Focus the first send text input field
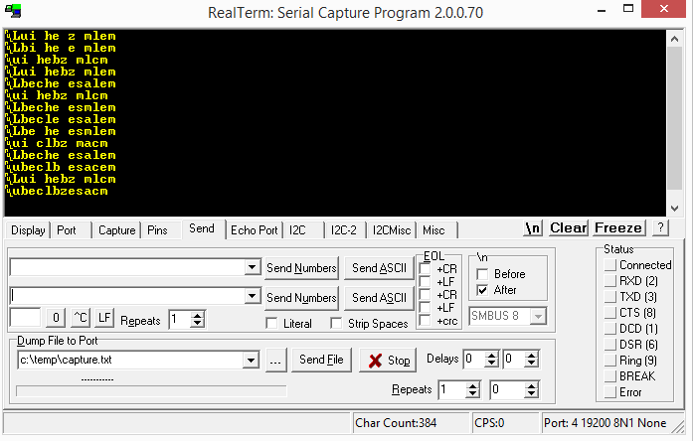Screen dimensions: 693x441 pyautogui.click(x=127, y=267)
